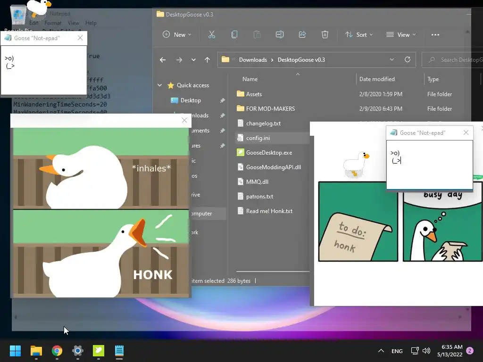Open Google Chrome from the taskbar
This screenshot has width=483, height=362.
coord(57,351)
